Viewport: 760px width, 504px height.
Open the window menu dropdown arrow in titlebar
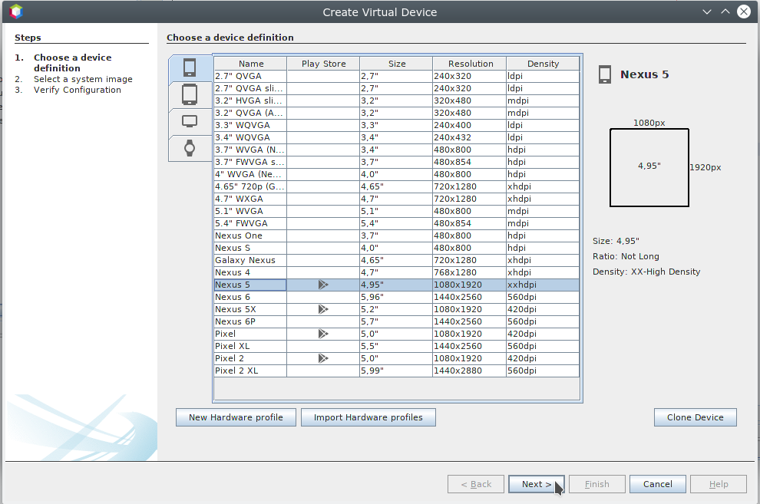[705, 12]
